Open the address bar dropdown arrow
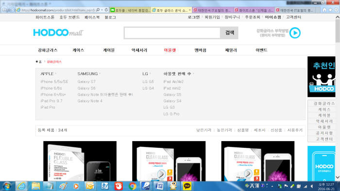 [x=102, y=10]
